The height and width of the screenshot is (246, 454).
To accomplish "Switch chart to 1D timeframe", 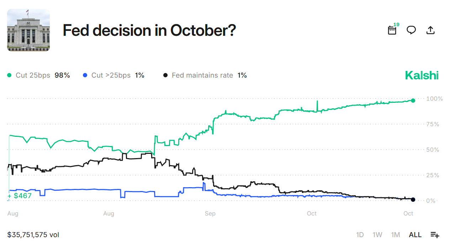I will pos(360,235).
